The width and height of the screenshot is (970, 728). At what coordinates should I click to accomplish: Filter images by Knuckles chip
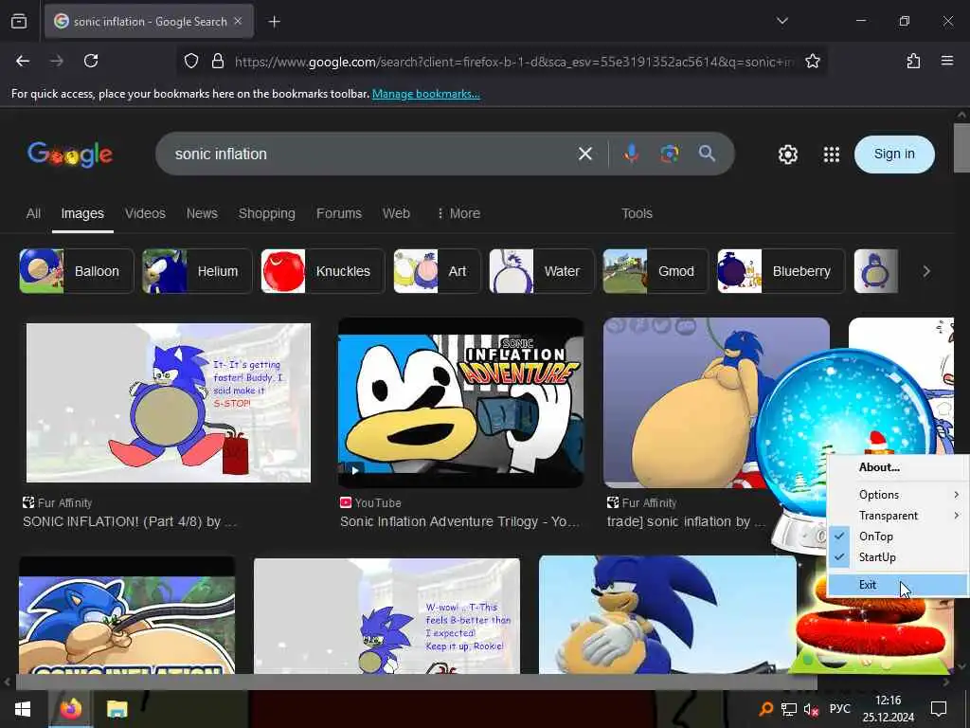click(x=322, y=271)
